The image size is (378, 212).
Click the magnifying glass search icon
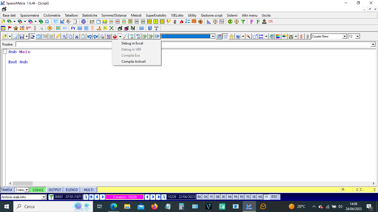coord(125,36)
